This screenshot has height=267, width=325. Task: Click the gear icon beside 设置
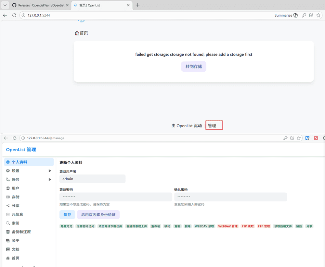click(x=8, y=171)
